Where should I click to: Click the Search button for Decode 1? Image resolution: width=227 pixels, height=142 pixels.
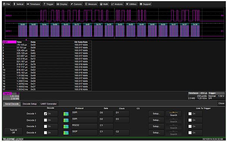tap(174, 114)
